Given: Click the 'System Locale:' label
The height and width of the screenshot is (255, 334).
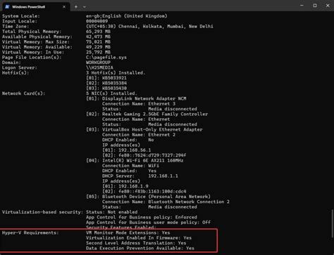Looking at the screenshot, I should [21, 16].
